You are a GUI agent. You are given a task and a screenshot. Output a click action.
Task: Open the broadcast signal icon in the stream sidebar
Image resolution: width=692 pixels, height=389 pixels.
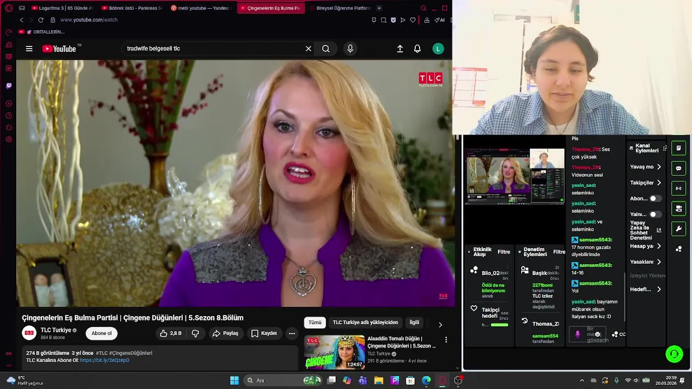[x=678, y=189]
